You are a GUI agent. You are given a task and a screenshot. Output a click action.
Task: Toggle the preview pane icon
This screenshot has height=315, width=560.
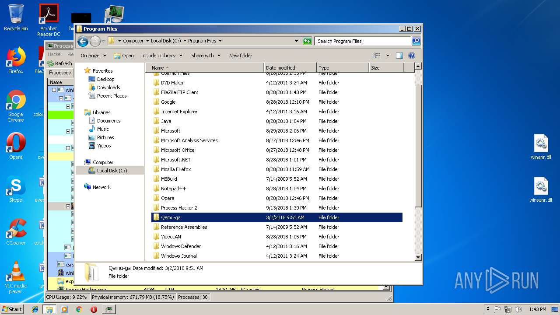pyautogui.click(x=399, y=56)
